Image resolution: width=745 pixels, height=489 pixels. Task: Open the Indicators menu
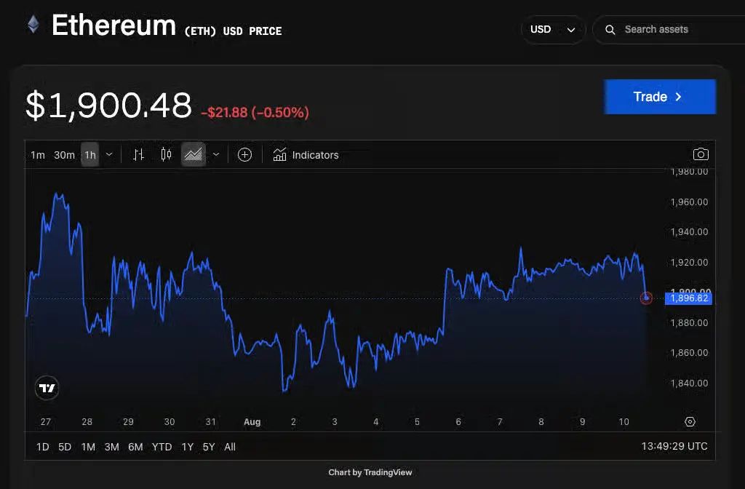click(306, 155)
